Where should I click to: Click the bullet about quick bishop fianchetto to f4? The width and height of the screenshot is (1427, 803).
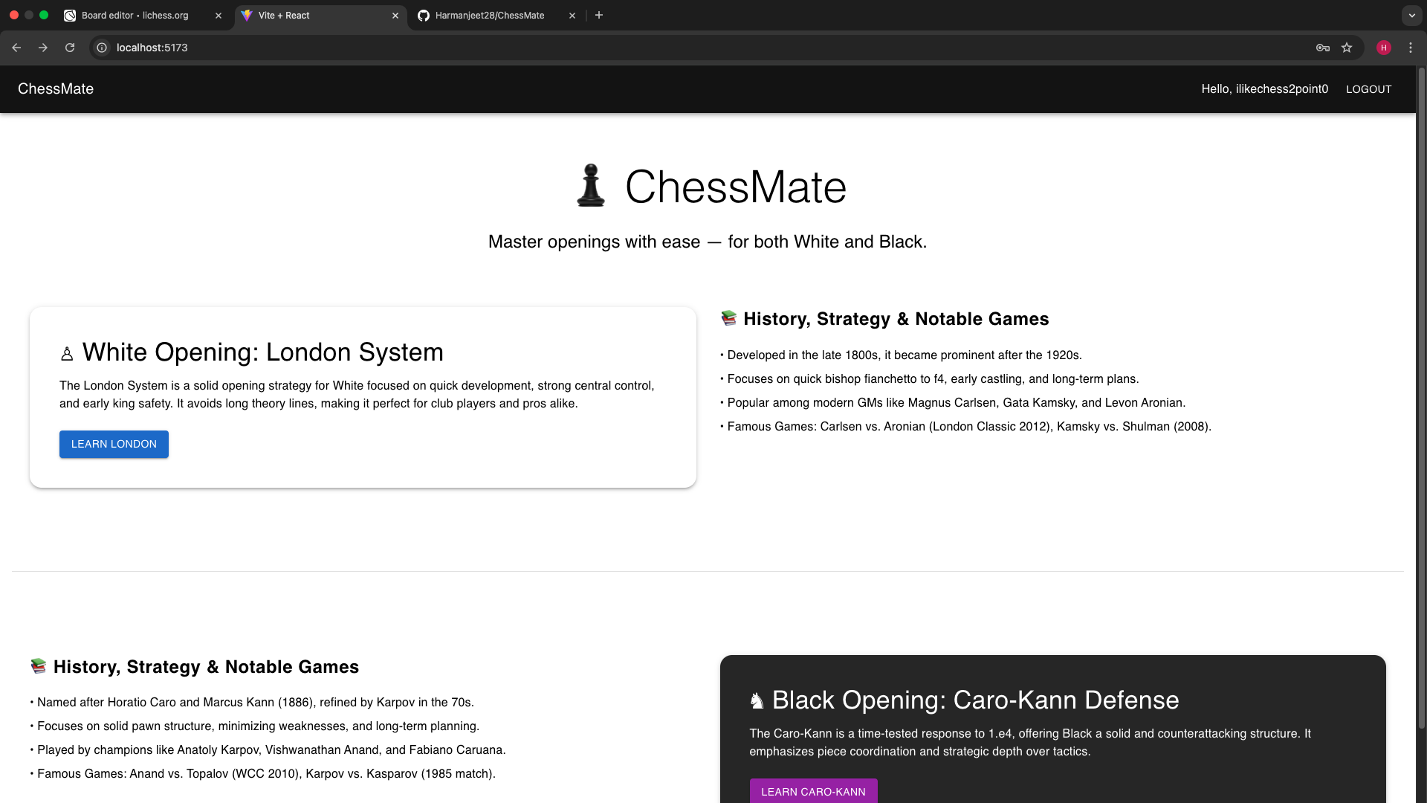(929, 379)
